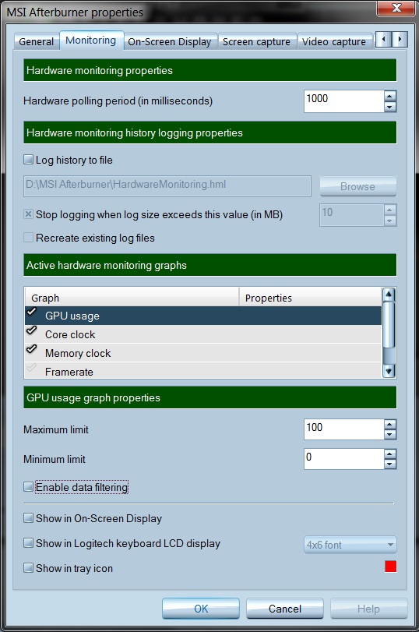
Task: Increase the Maximum limit with the up arrow
Action: [389, 425]
